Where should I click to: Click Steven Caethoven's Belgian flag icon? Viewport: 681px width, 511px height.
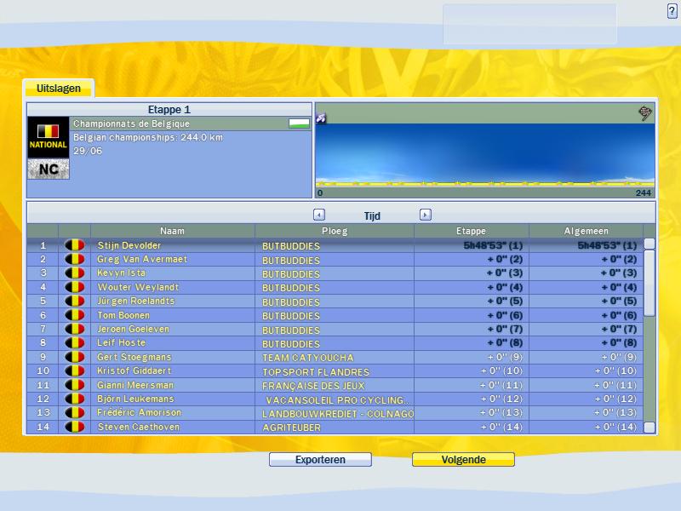[x=75, y=427]
